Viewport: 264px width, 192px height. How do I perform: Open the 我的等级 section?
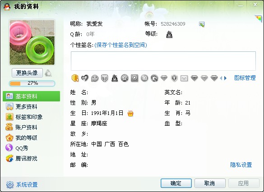pyautogui.click(x=32, y=138)
